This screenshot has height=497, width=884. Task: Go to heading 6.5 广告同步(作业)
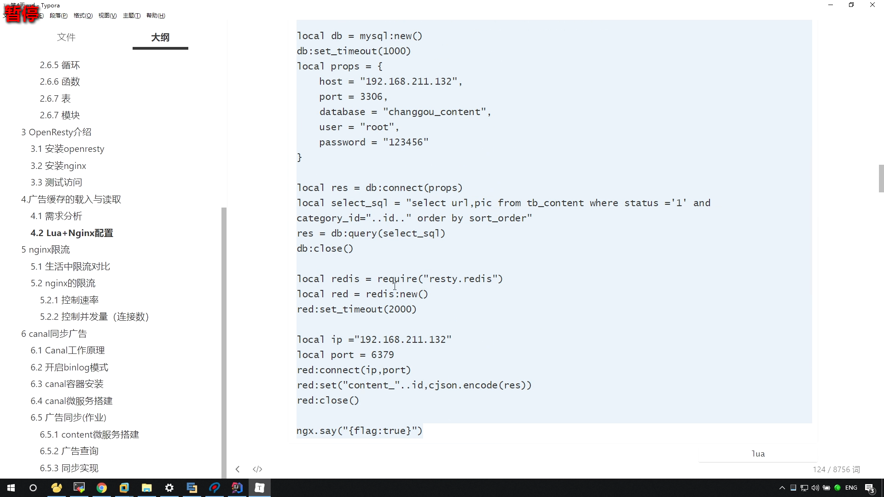click(x=69, y=417)
